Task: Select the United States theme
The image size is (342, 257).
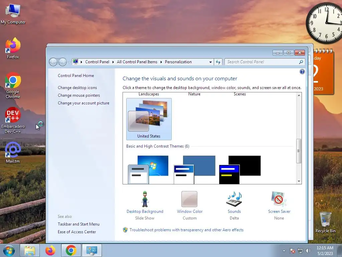Action: pos(149,119)
